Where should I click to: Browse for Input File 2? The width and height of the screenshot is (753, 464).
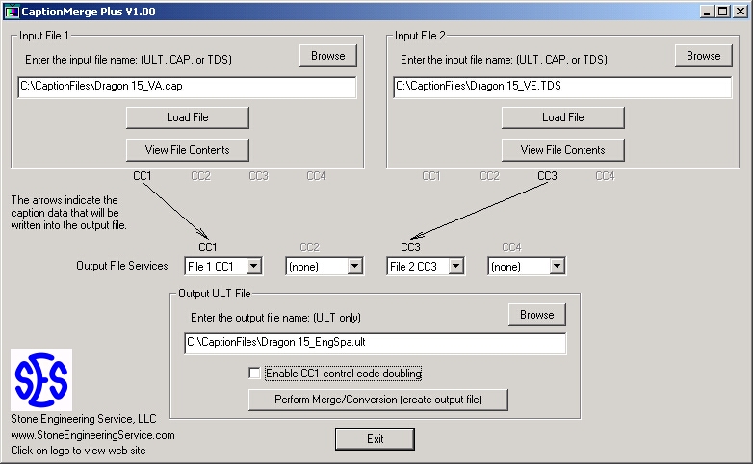coord(703,56)
